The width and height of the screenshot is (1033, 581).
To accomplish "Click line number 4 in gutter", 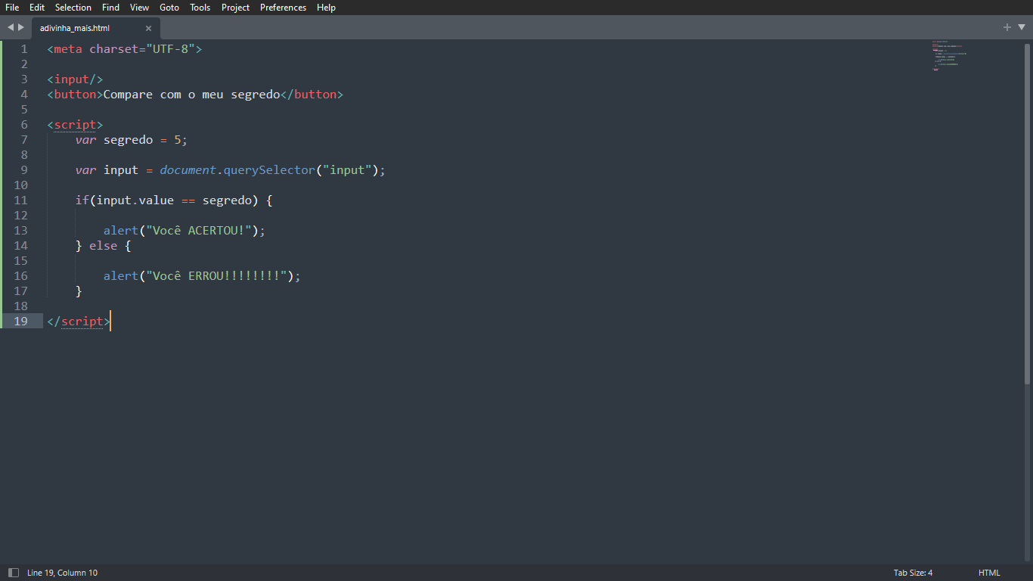I will (x=23, y=95).
